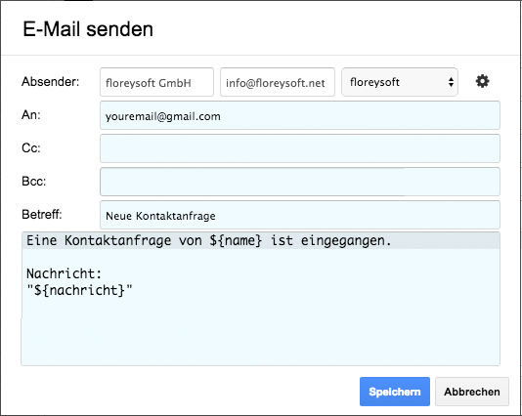The width and height of the screenshot is (522, 416).
Task: Focus the floreysoft GmbH sender name field
Action: pyautogui.click(x=156, y=82)
